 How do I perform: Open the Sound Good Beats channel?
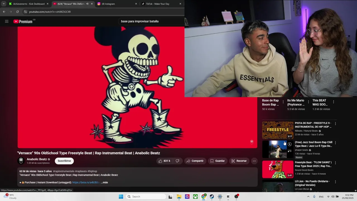[304, 170]
